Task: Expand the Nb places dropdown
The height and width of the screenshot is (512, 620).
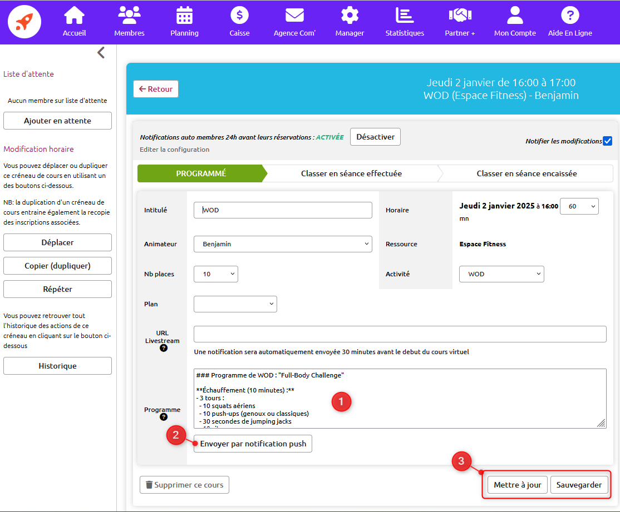Action: click(215, 274)
